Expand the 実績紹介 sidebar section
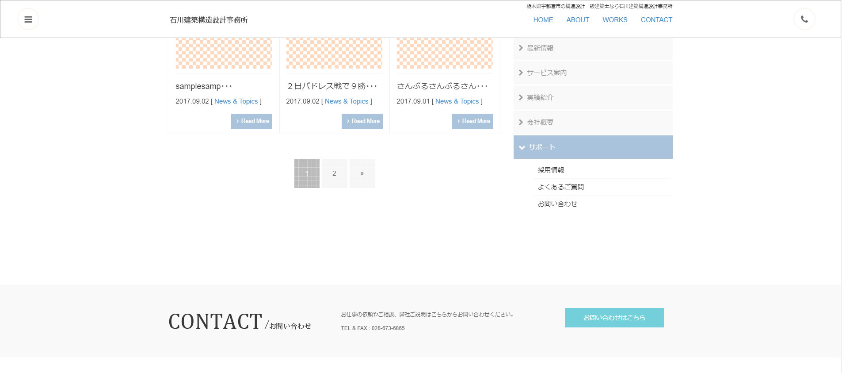 pos(593,97)
